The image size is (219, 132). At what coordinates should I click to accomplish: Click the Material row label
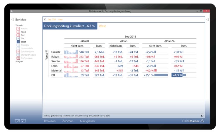click(56, 71)
